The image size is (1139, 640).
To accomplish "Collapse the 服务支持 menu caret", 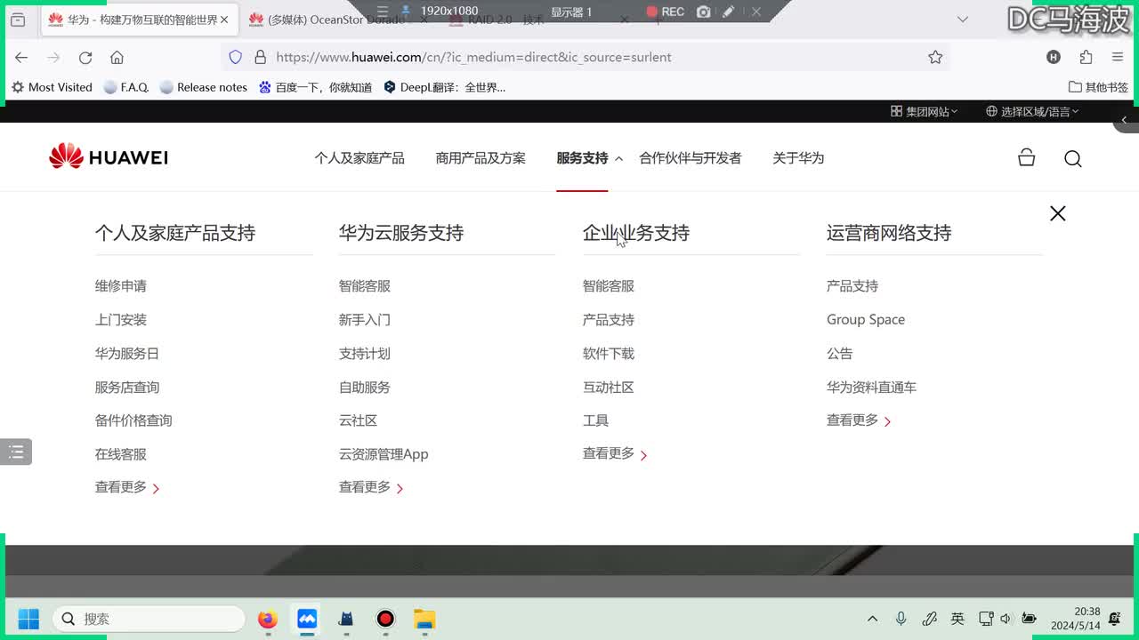I will click(618, 158).
